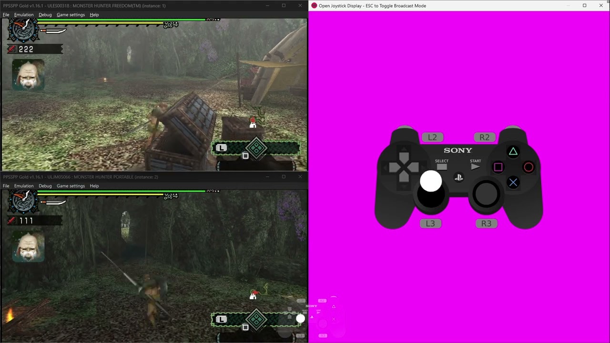610x343 pixels.
Task: Open Emulation menu in instance 1 window
Action: click(x=24, y=15)
